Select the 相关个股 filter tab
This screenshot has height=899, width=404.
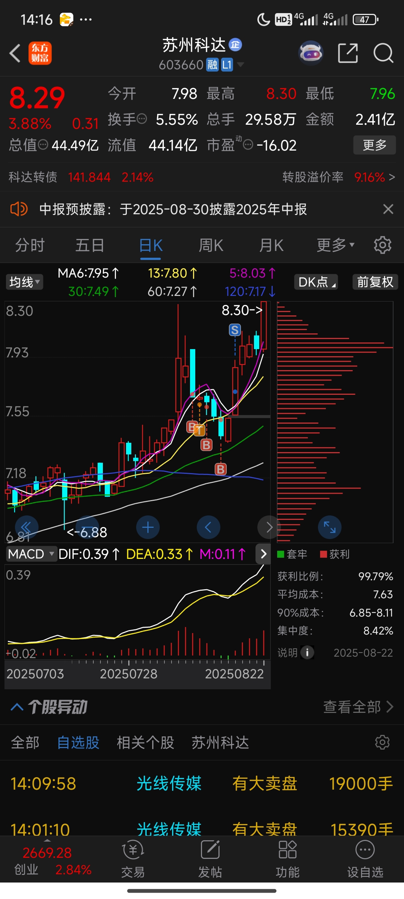pyautogui.click(x=146, y=742)
